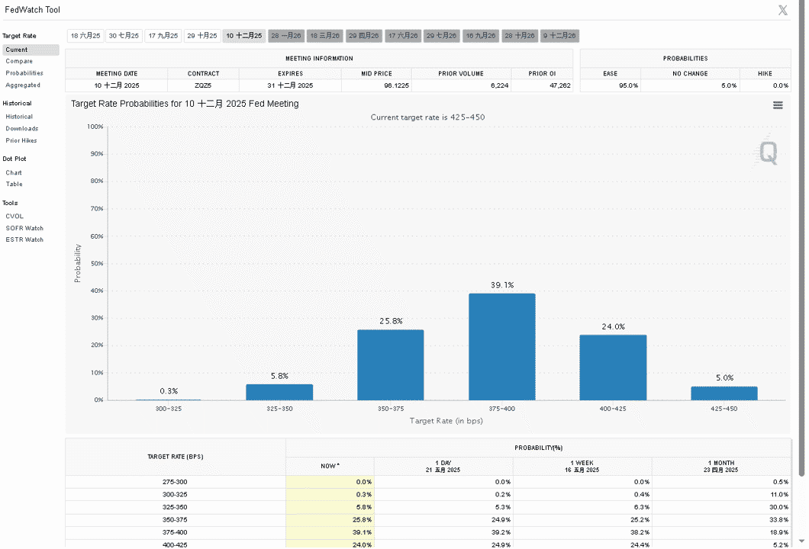The height and width of the screenshot is (549, 809).
Task: Open the Historical Downloads page
Action: click(21, 128)
